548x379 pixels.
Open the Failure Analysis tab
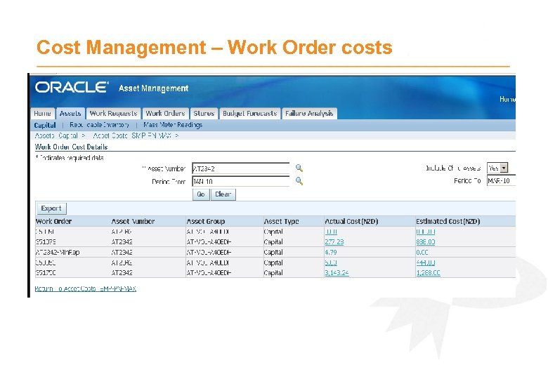pyautogui.click(x=309, y=114)
